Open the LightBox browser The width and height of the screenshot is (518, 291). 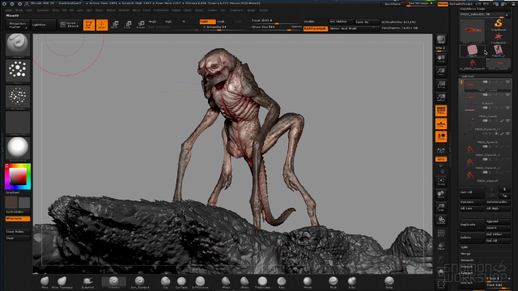(42, 24)
